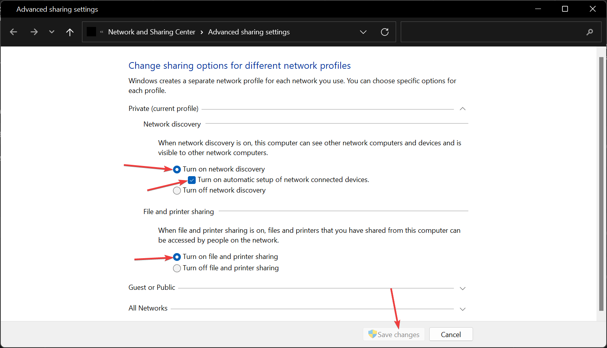Click the vertical scrollbar thumb

(601, 184)
